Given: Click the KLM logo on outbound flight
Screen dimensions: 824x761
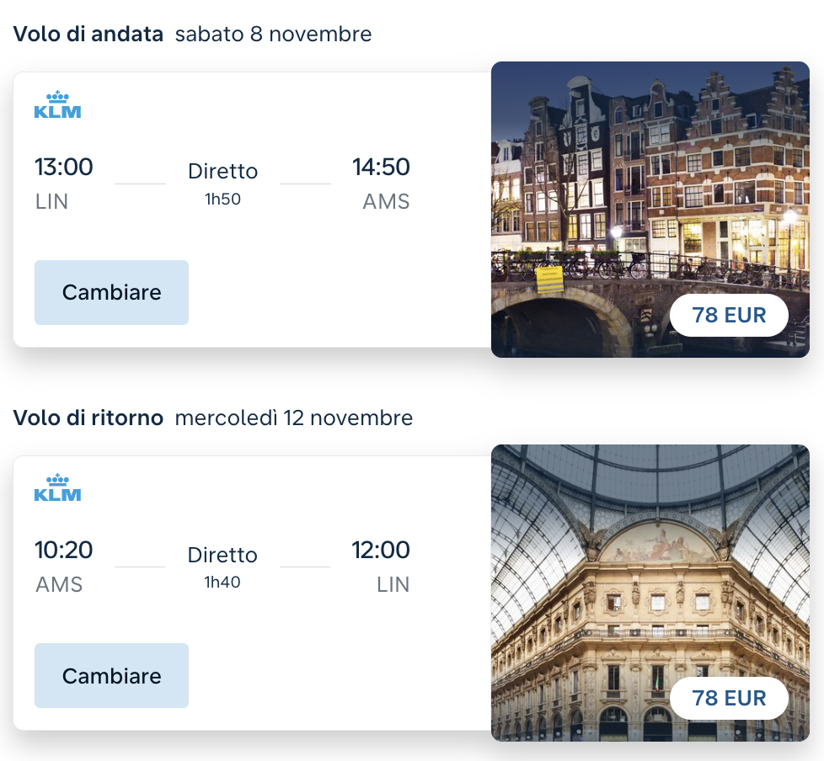Looking at the screenshot, I should tap(57, 105).
